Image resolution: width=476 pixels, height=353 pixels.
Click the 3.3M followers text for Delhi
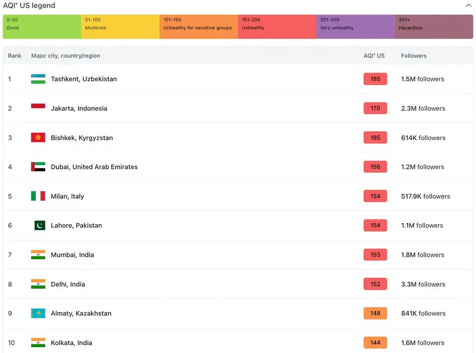click(423, 284)
